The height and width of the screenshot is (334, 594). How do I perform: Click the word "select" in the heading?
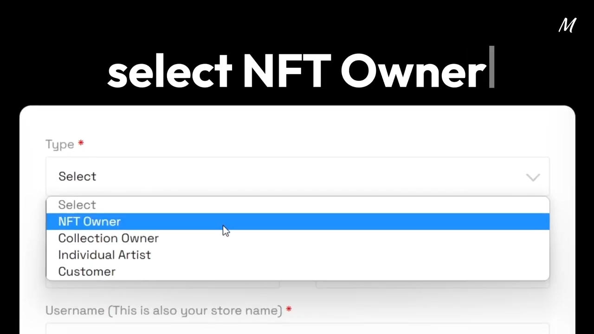(x=169, y=71)
